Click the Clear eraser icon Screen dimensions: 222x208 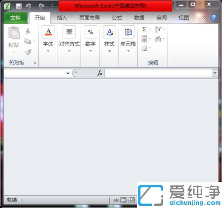[144, 48]
